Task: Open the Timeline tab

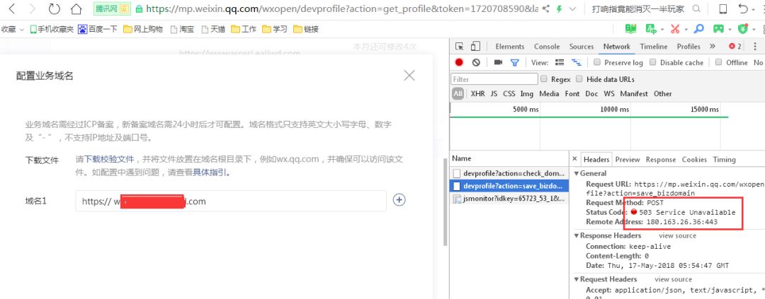Action: [x=654, y=46]
